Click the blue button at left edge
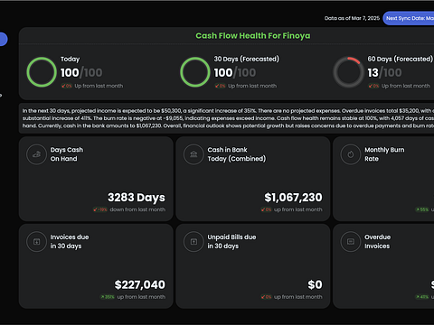The width and height of the screenshot is (434, 325). click(3, 39)
